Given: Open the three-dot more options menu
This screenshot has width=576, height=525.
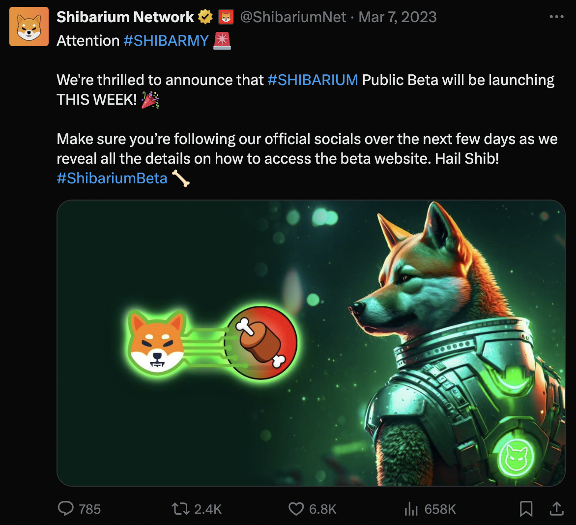Looking at the screenshot, I should pos(556,17).
